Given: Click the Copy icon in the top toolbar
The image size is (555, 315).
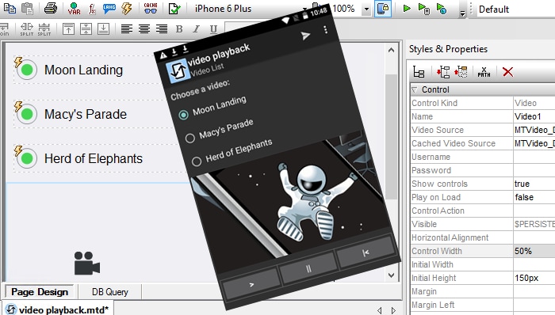Looking at the screenshot, I should pyautogui.click(x=10, y=8).
